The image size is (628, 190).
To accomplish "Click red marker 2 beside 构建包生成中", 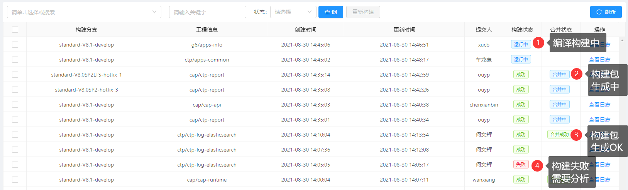I will pos(577,73).
